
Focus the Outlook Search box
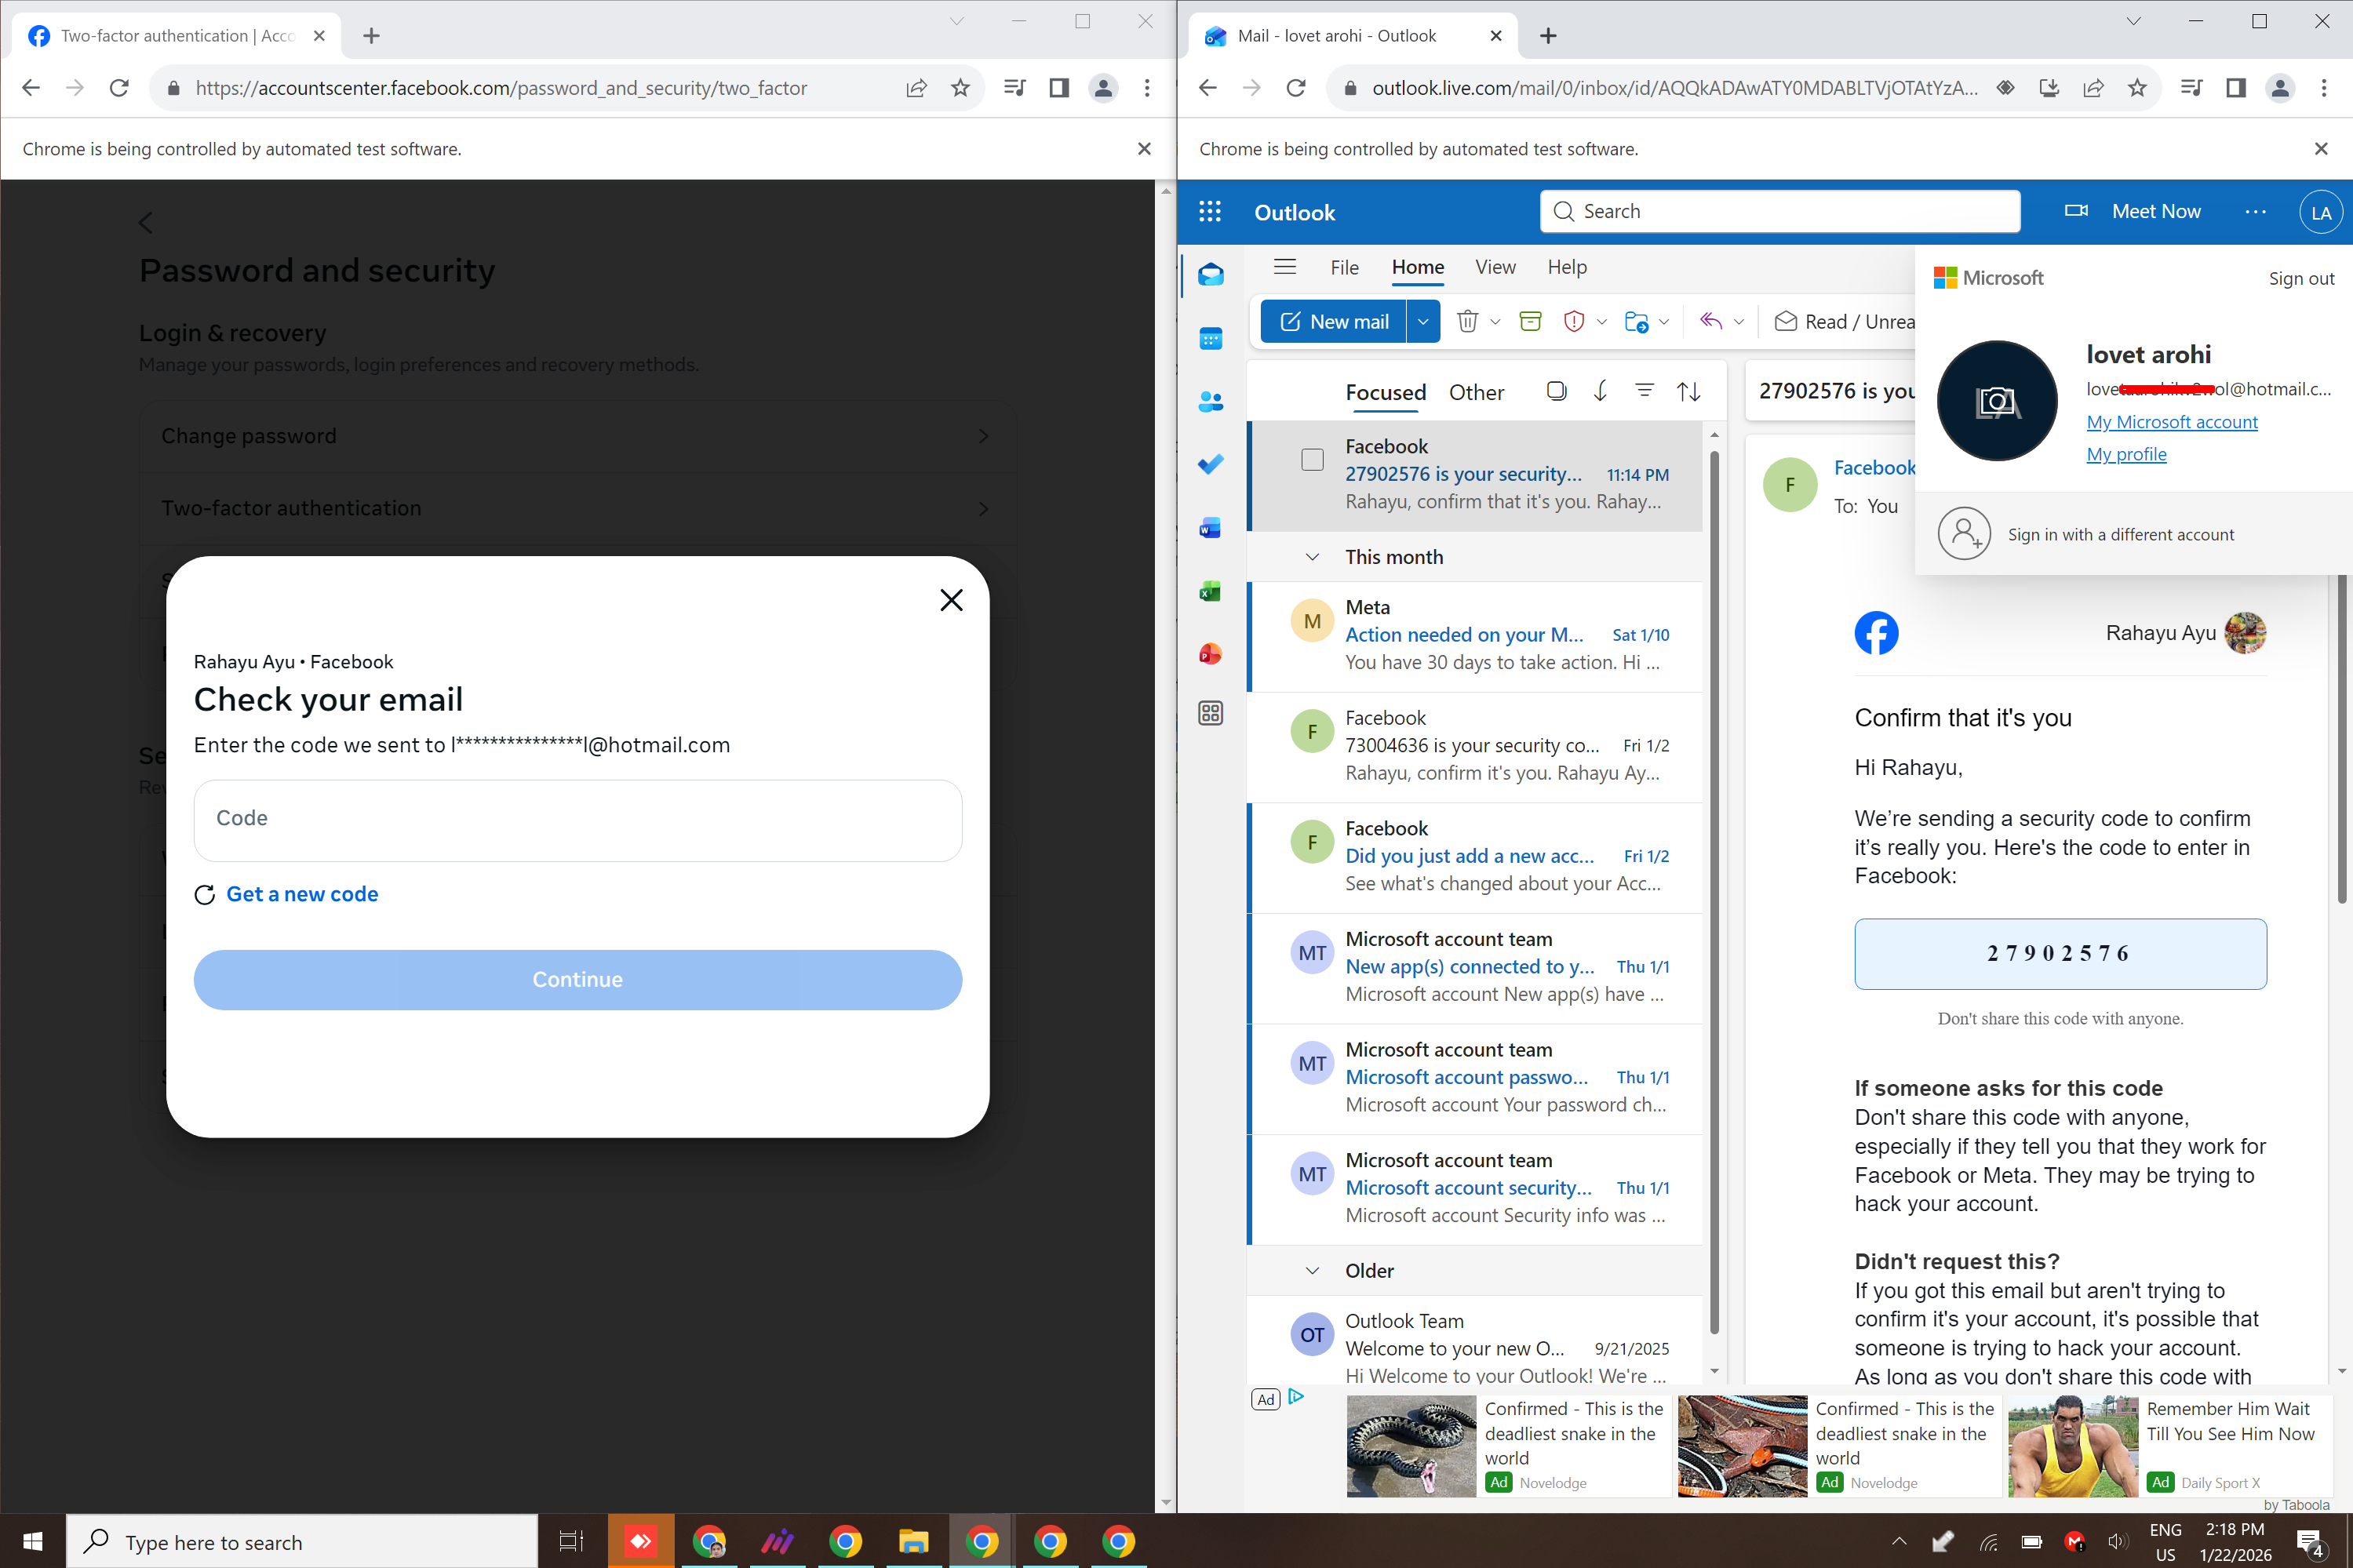point(1780,211)
